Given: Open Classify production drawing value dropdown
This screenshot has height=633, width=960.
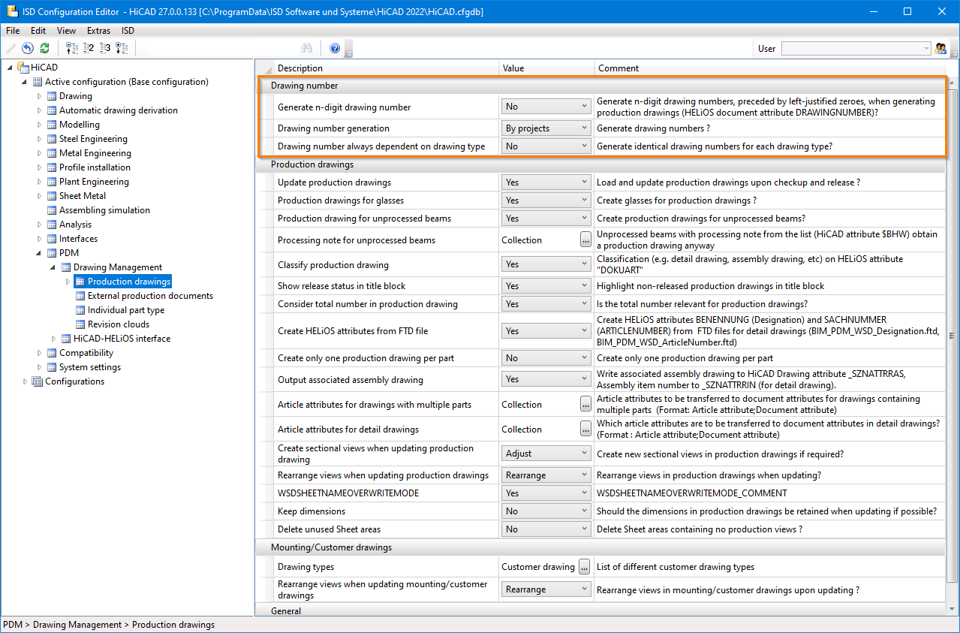Looking at the screenshot, I should (546, 265).
